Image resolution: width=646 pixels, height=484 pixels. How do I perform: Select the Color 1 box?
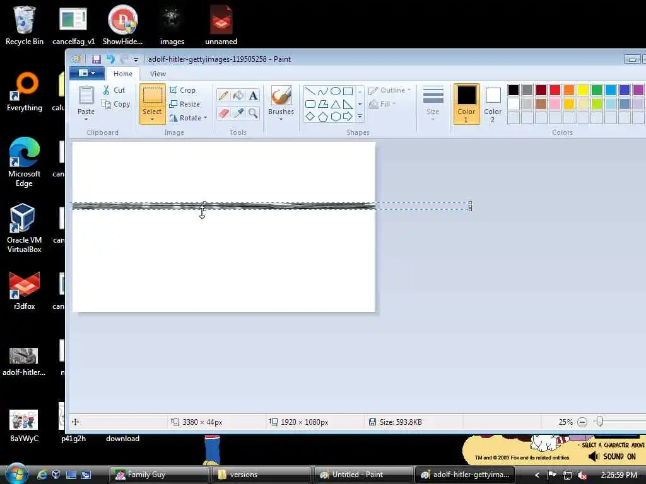[x=466, y=104]
